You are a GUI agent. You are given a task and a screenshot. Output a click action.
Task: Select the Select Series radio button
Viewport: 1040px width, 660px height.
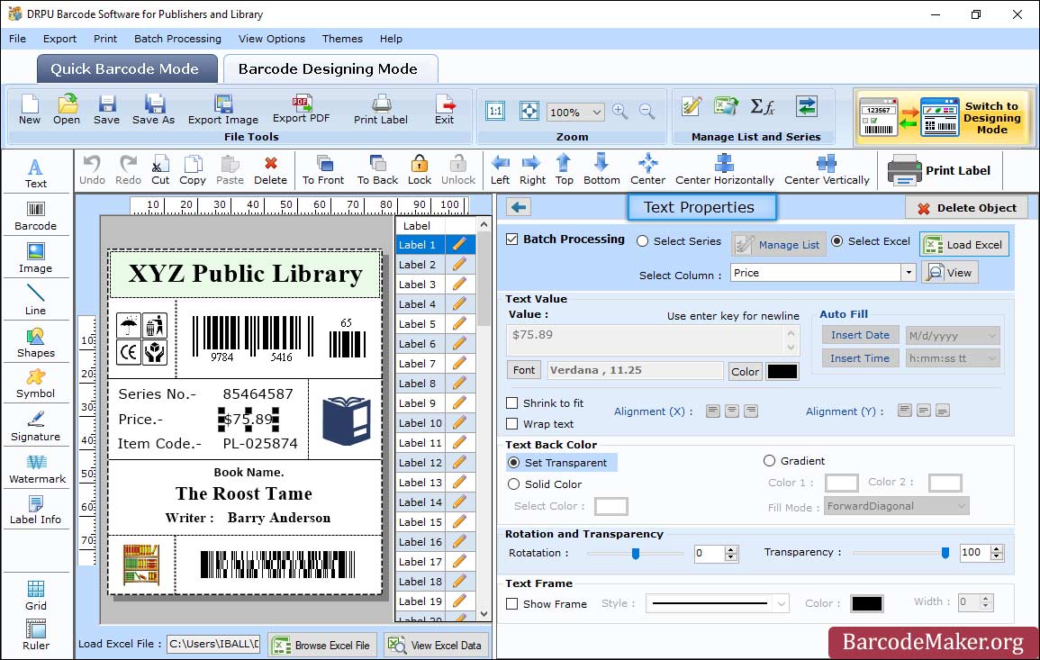point(642,241)
